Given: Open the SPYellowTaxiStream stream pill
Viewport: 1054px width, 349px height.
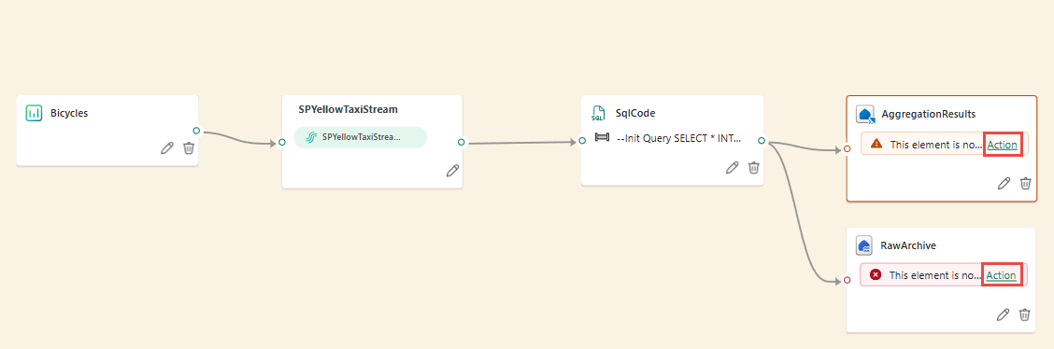Looking at the screenshot, I should pyautogui.click(x=361, y=137).
